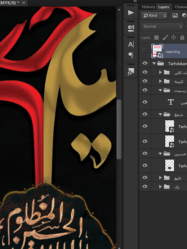
Task: Filter layers by pixel image icon
Action: 175,16
